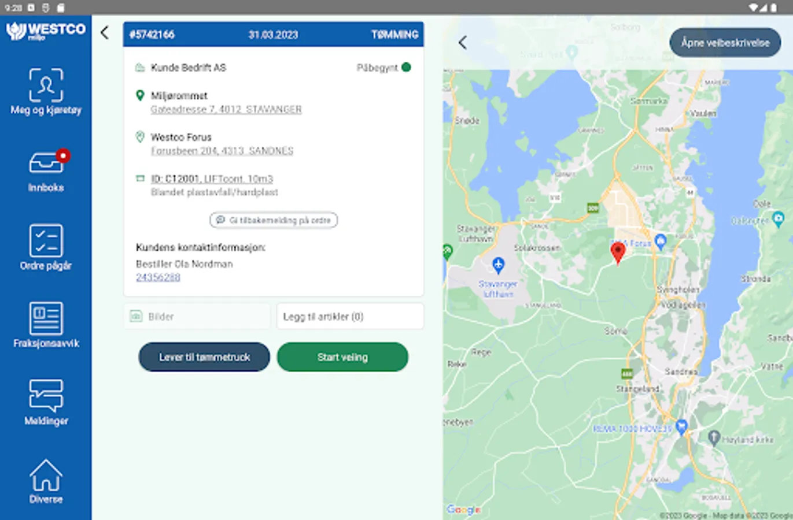Image resolution: width=793 pixels, height=520 pixels.
Task: Click the Påbegynt status label
Action: click(x=377, y=68)
